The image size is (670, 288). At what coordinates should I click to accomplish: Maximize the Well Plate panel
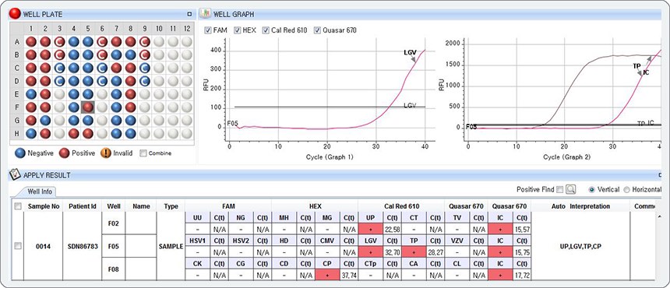[189, 14]
